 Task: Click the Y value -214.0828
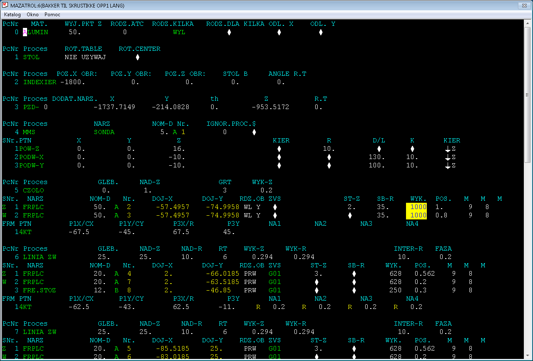click(170, 107)
